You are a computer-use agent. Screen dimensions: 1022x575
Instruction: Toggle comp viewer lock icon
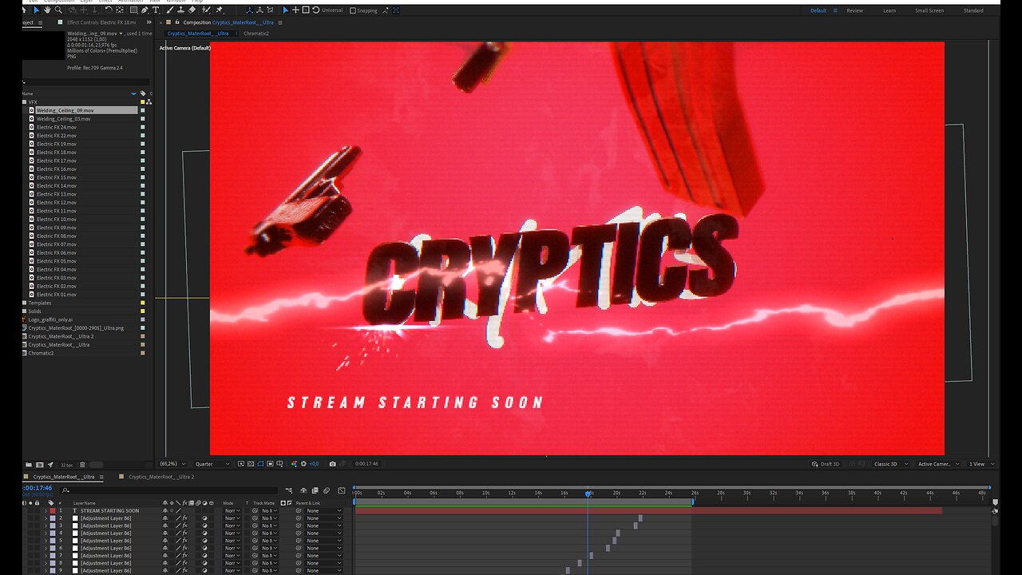click(x=177, y=22)
